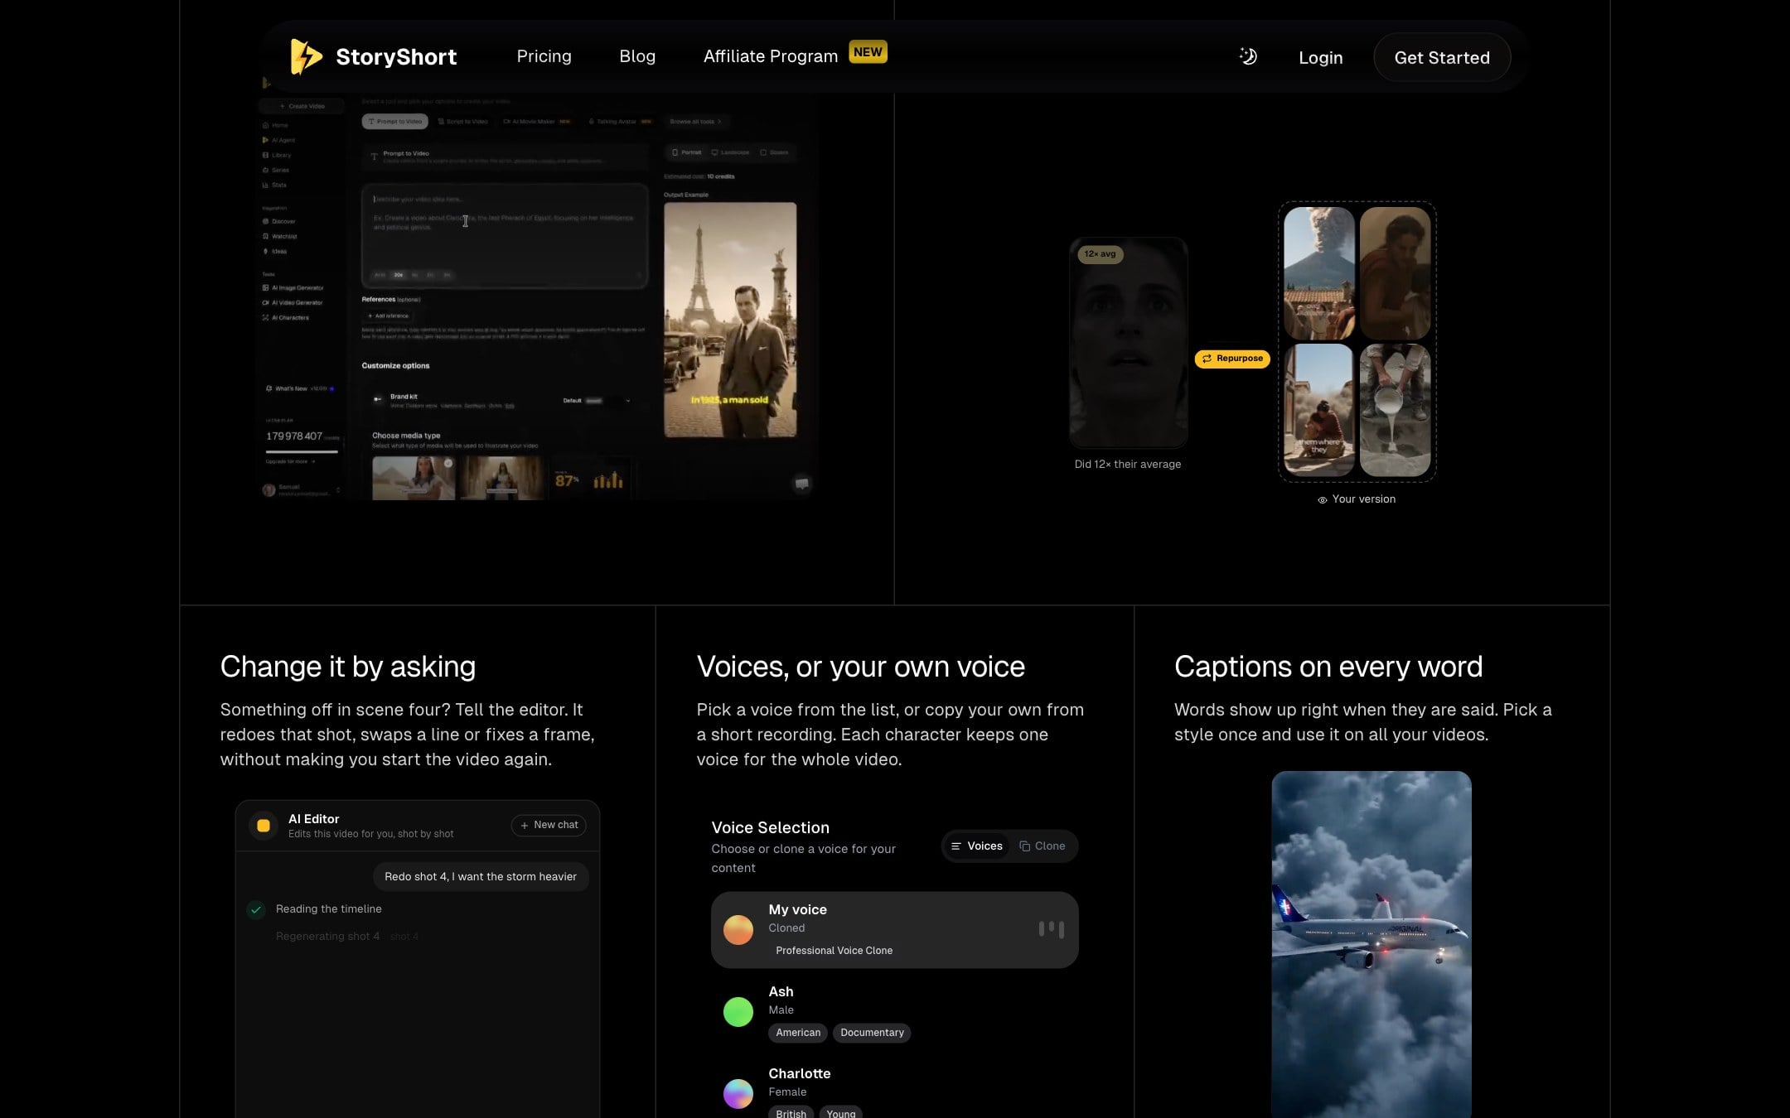Viewport: 1790px width, 1118px height.
Task: Click the StoryShort lightning bolt logo
Action: click(306, 56)
